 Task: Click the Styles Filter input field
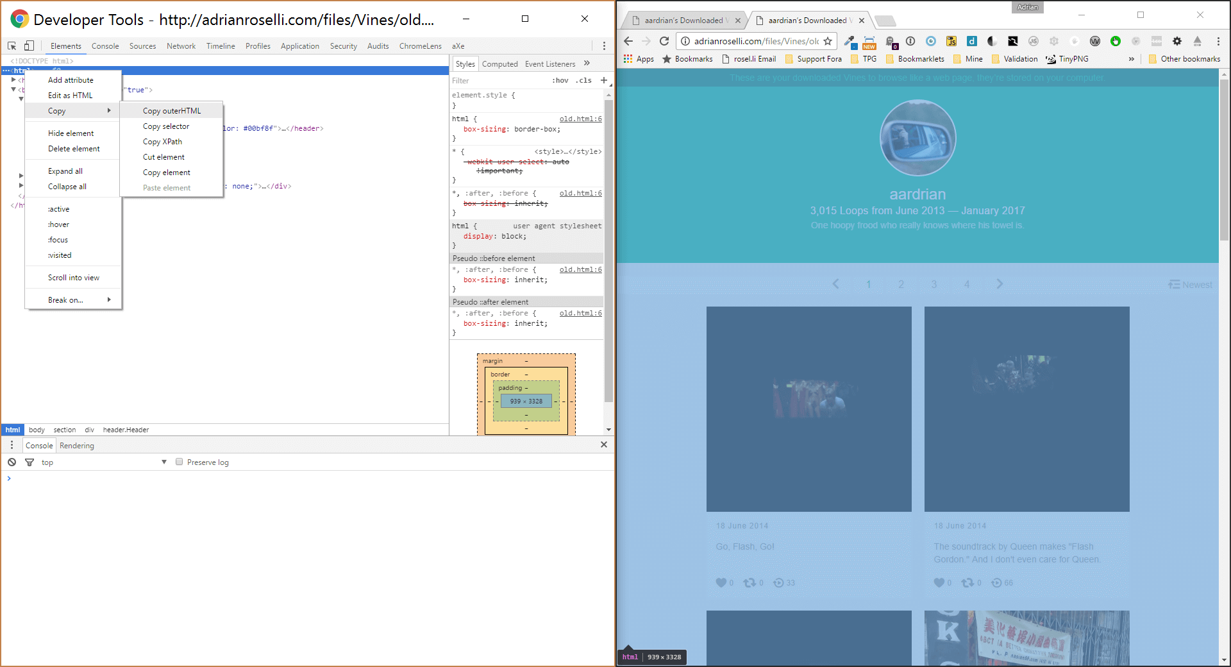pos(499,81)
